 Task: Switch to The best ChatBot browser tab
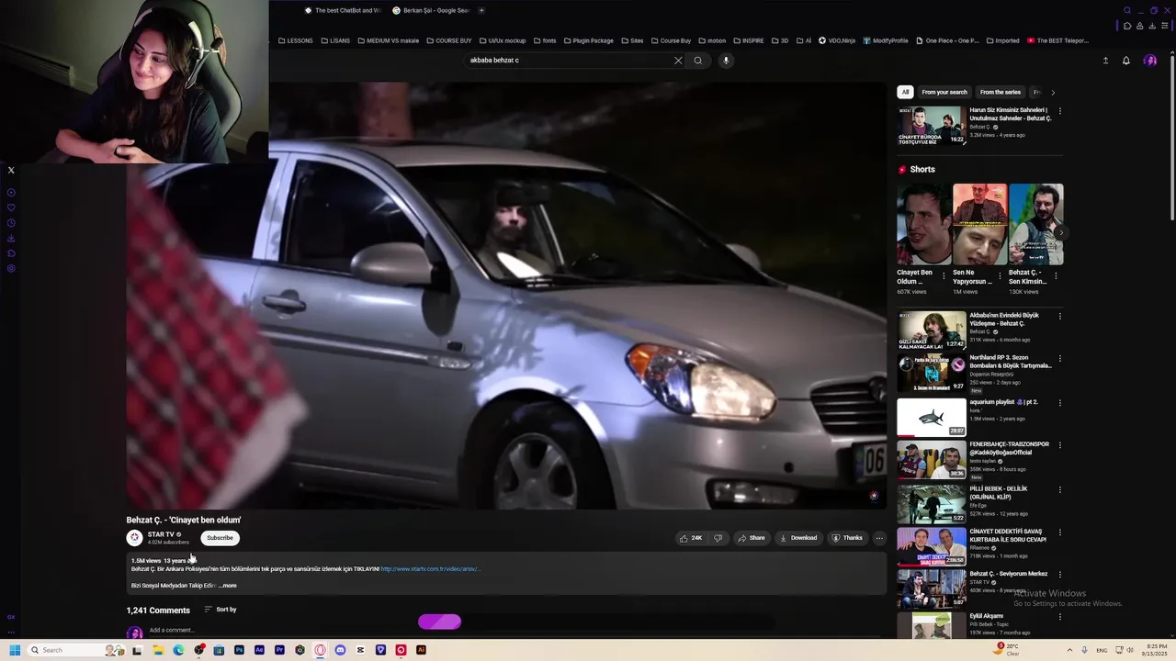pos(342,11)
